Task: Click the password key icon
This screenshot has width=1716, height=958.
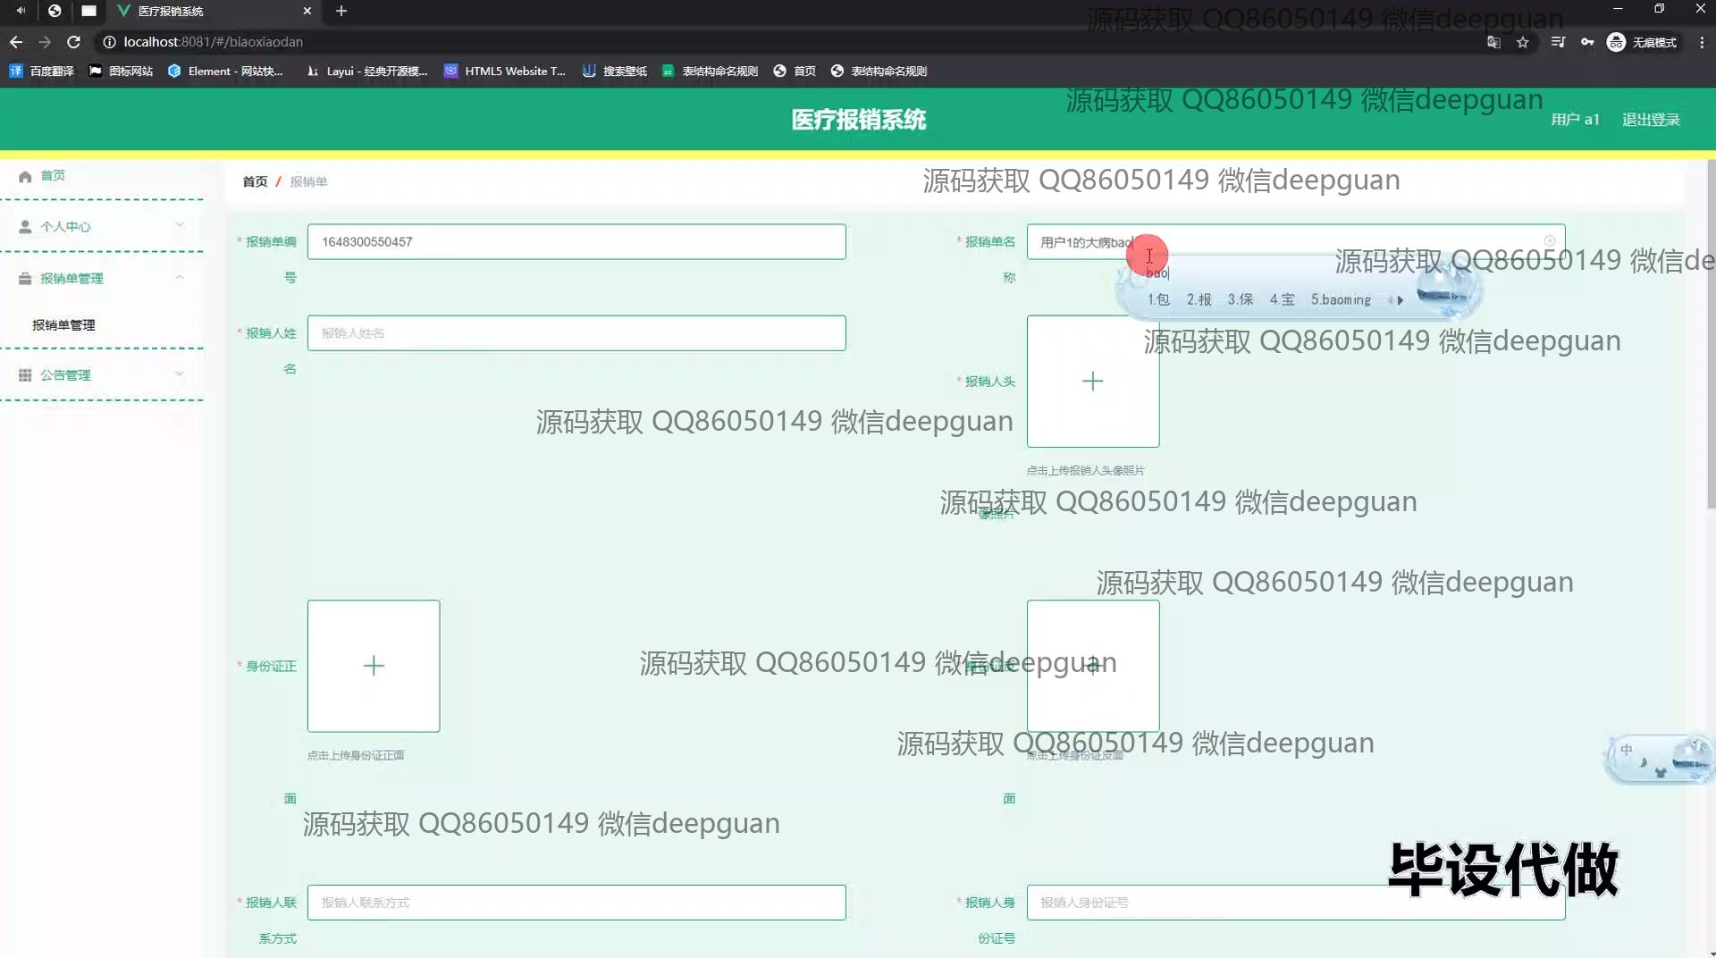Action: click(x=1587, y=42)
